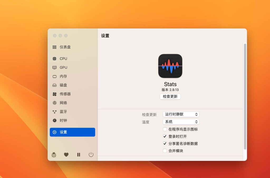This screenshot has width=270, height=178.
Task: Click the bug report icon at bottom
Action: point(54,155)
